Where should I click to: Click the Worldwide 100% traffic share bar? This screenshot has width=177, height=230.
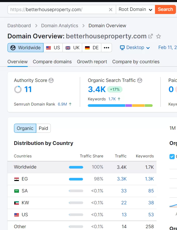point(76,167)
